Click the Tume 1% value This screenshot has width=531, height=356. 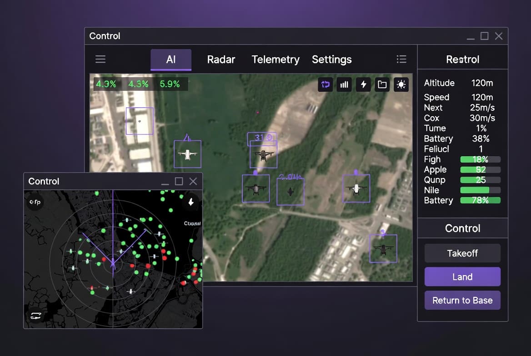tap(481, 128)
